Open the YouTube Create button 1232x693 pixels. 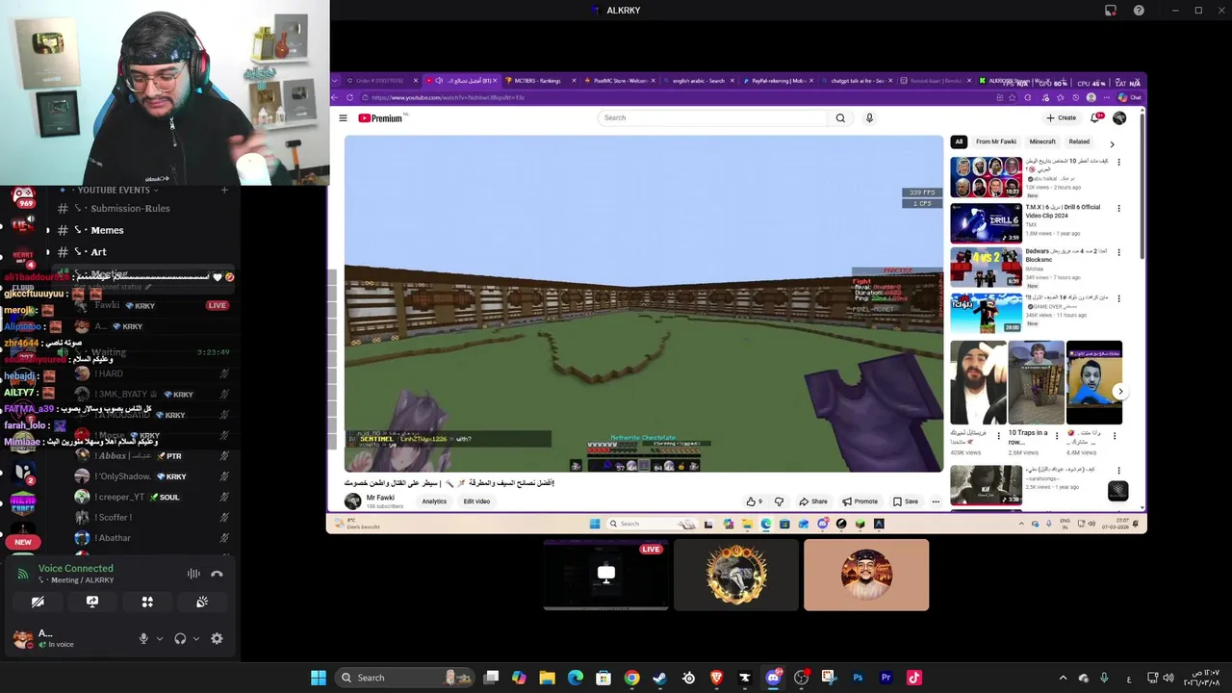point(1062,118)
